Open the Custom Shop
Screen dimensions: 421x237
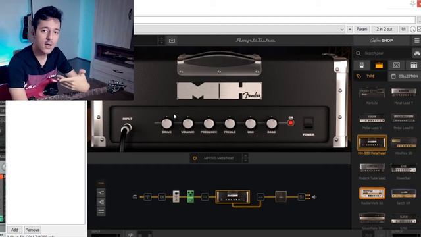coord(382,41)
